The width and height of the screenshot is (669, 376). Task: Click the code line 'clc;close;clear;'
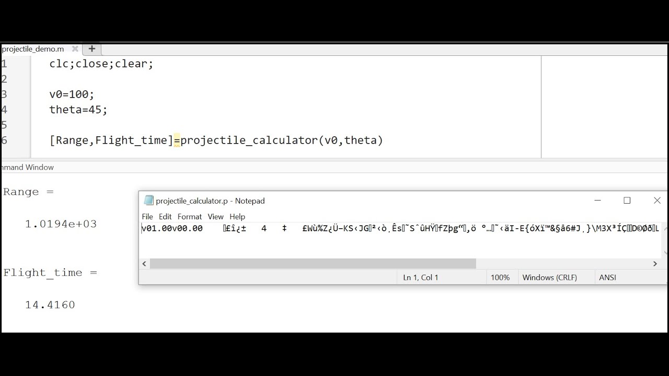[101, 64]
